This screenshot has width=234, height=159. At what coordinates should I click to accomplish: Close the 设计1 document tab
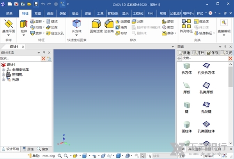pyautogui.click(x=23, y=47)
